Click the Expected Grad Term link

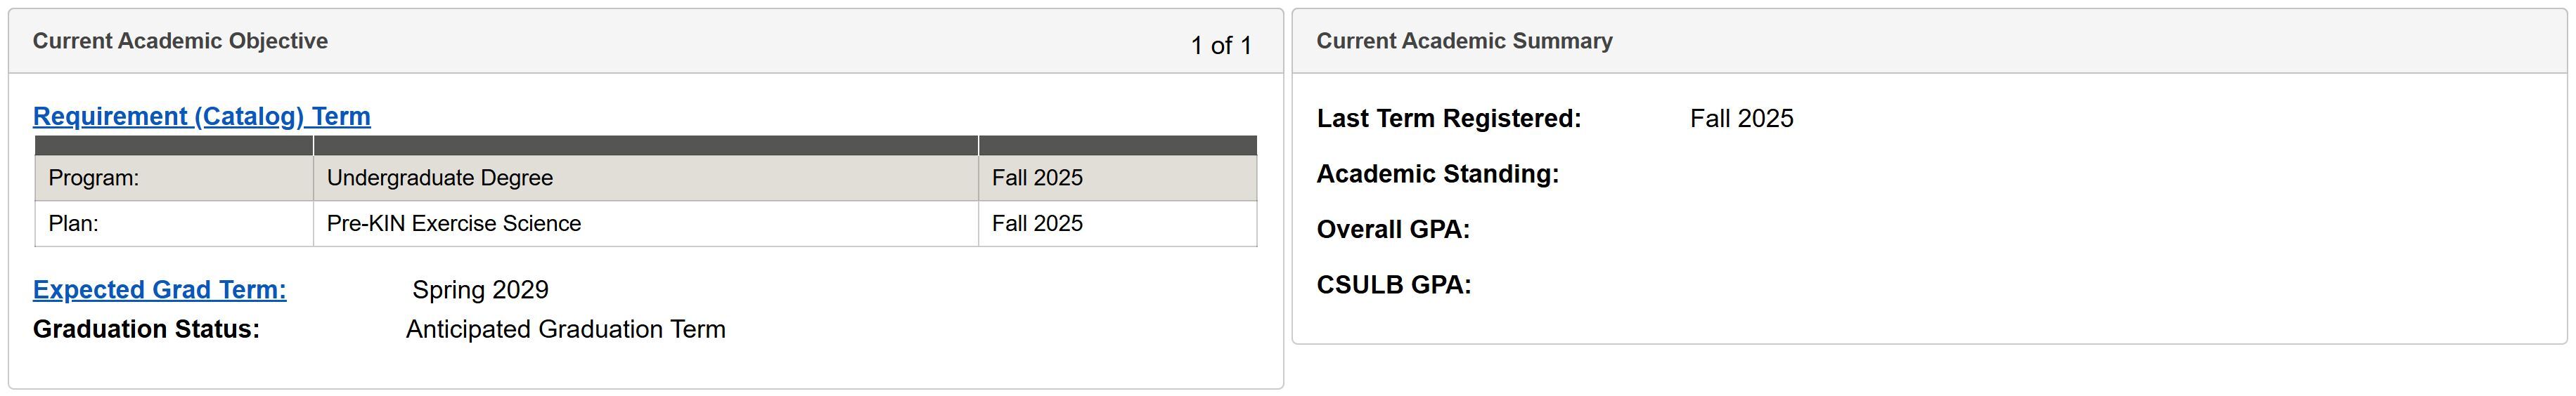pyautogui.click(x=159, y=290)
